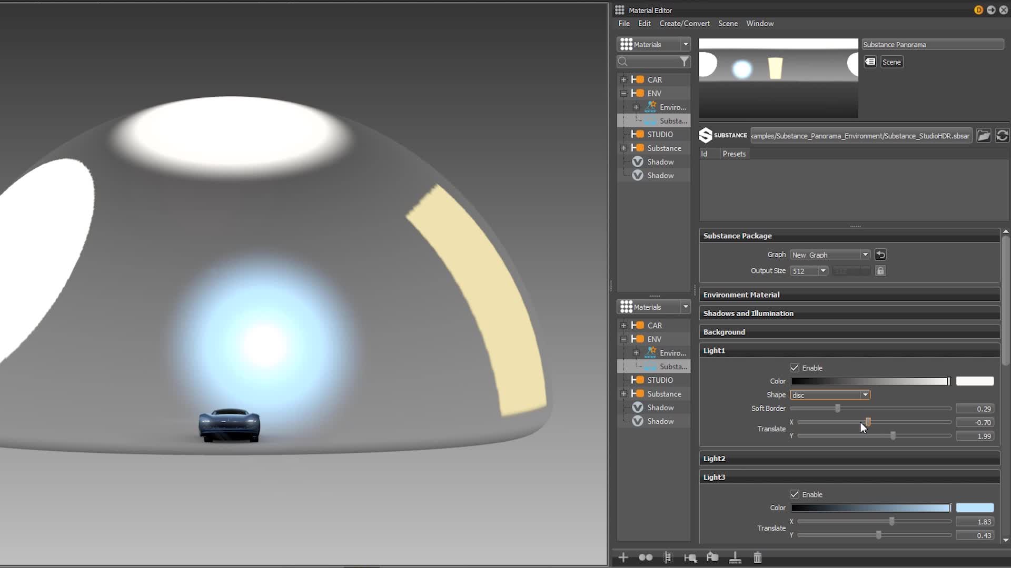
Task: Reload the Substance archive file
Action: (1002, 136)
